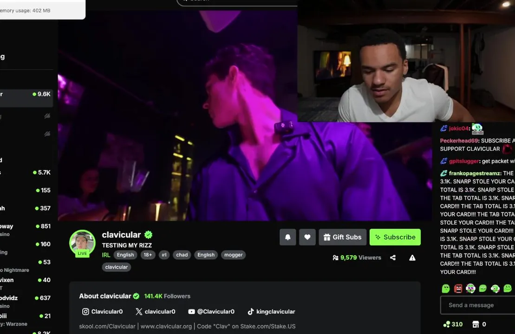515x334 pixels.
Task: Open clavicular's live avatar picture
Action: click(x=83, y=244)
